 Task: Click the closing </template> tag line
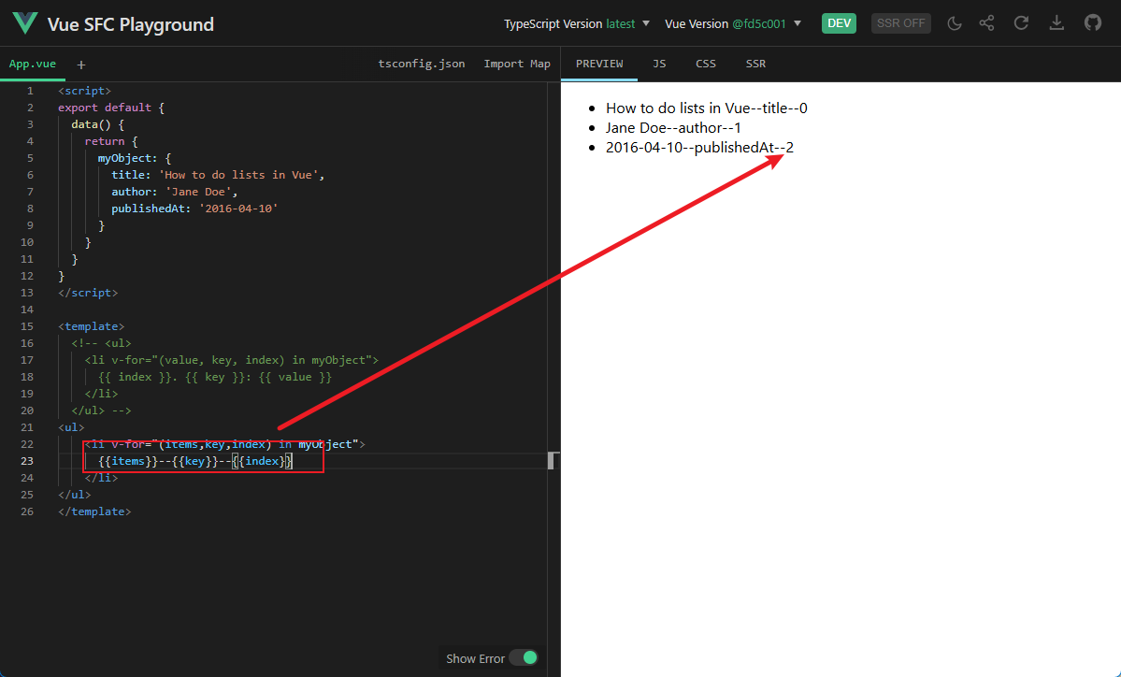tap(94, 511)
